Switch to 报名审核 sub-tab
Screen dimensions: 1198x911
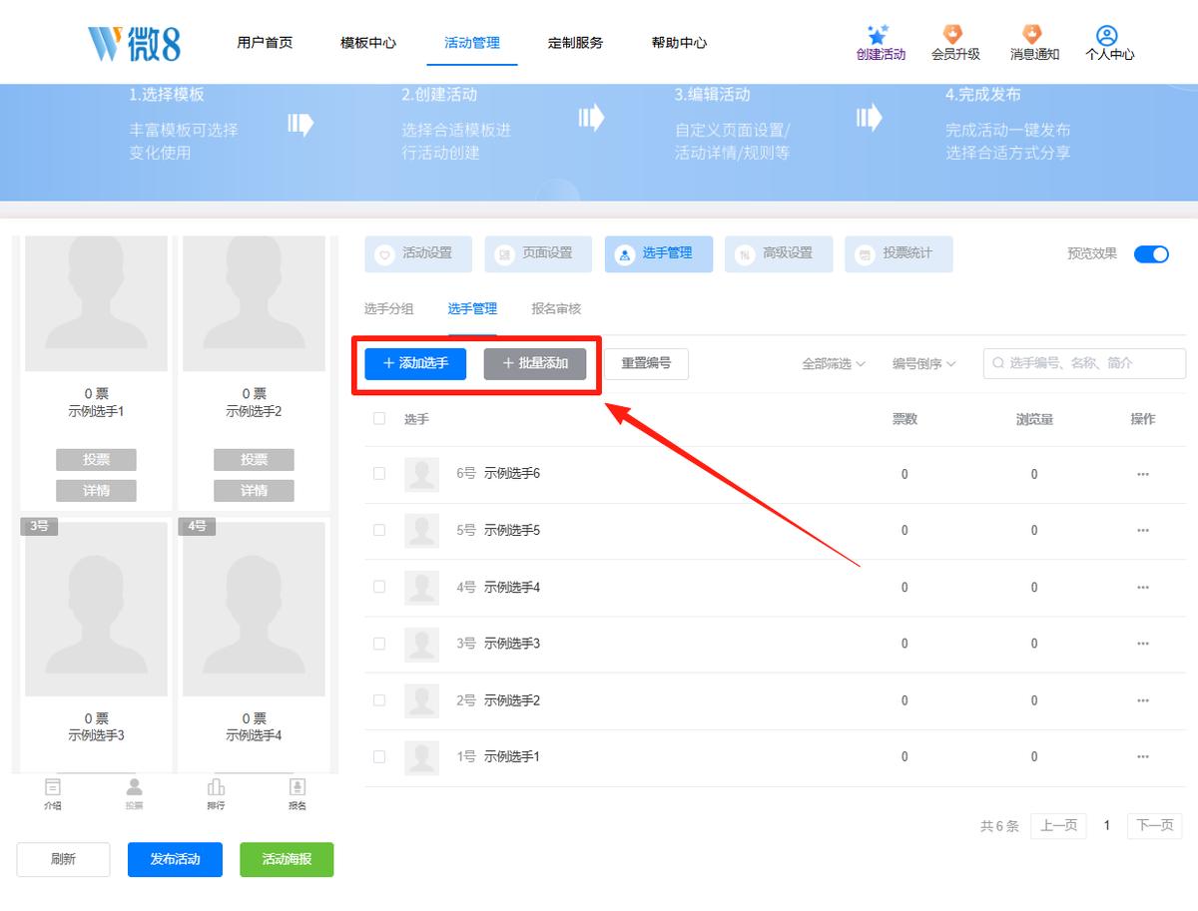[x=556, y=309]
